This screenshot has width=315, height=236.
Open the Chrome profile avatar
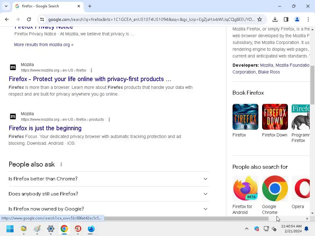297,19
